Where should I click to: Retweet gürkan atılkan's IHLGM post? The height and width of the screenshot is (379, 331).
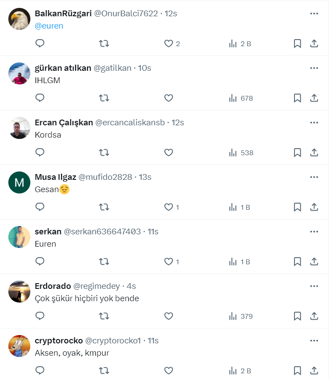(x=104, y=98)
